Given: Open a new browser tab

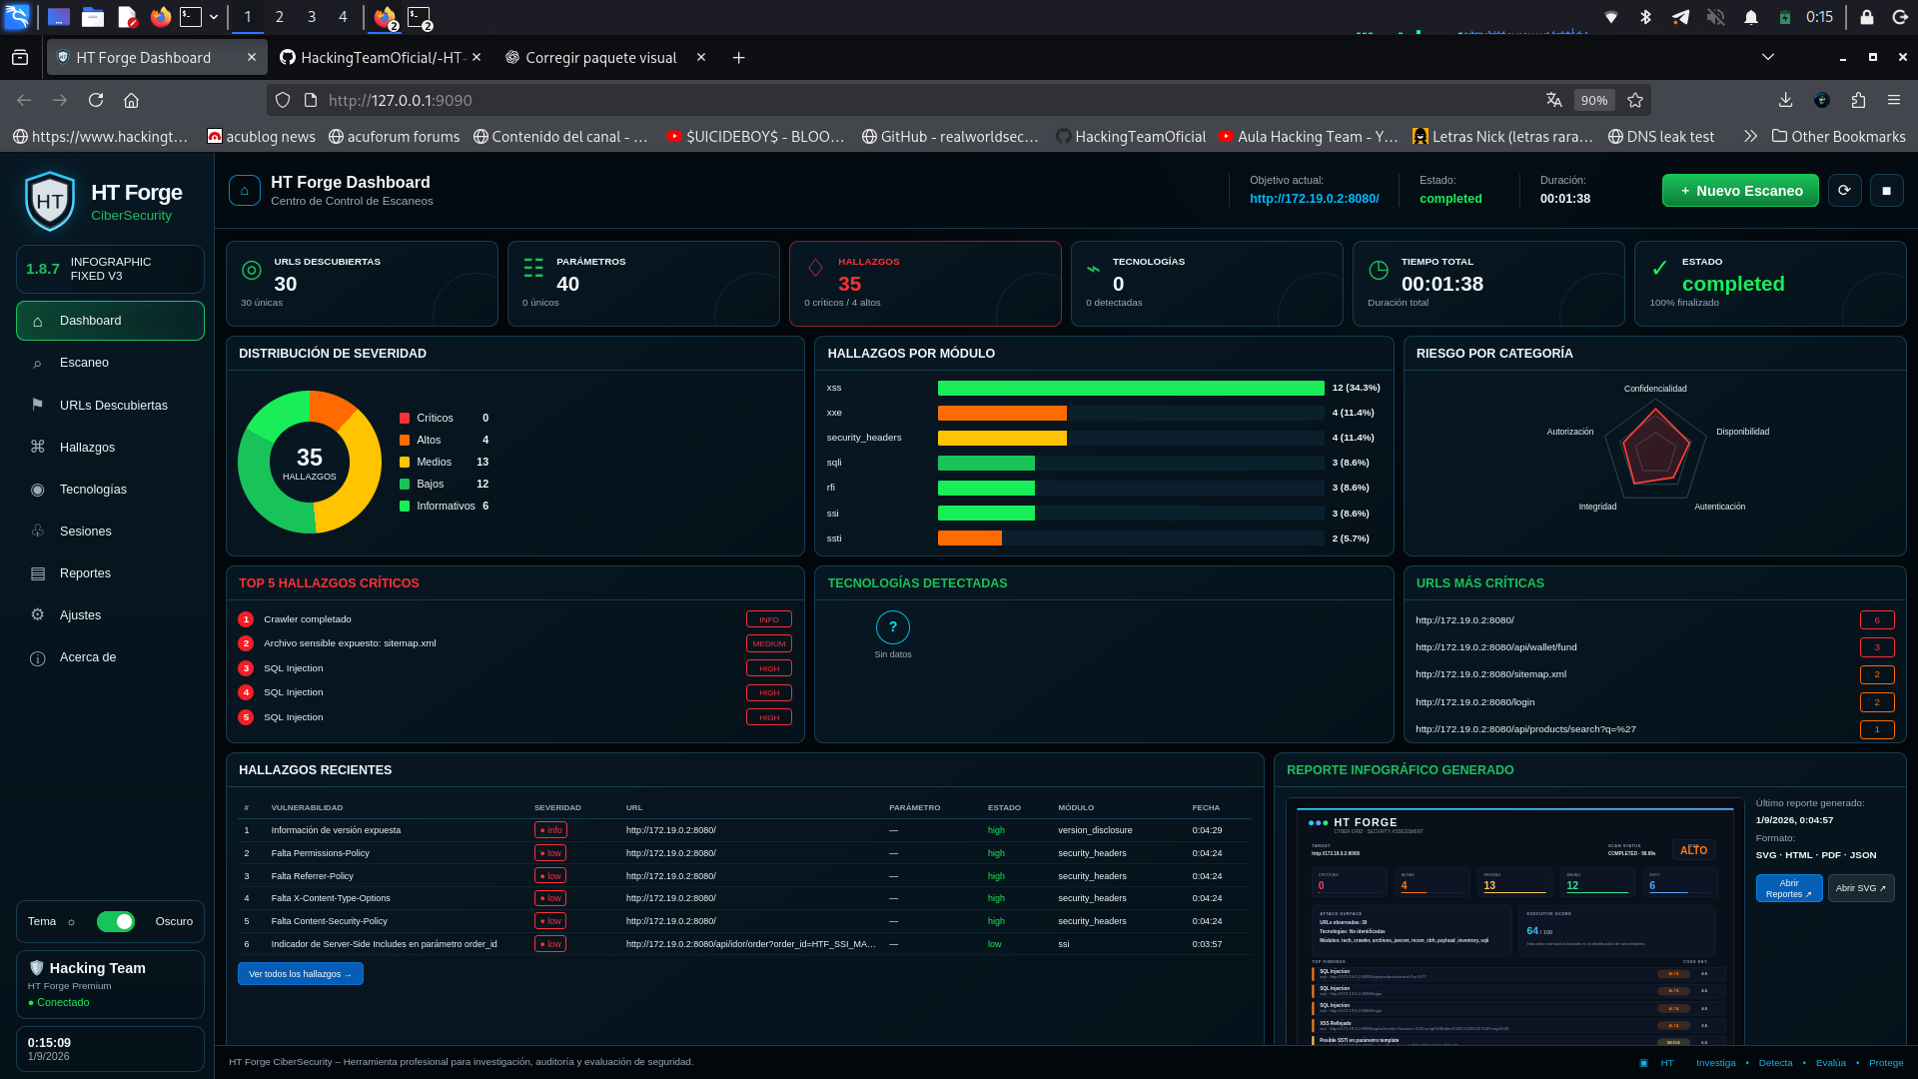Looking at the screenshot, I should pyautogui.click(x=738, y=58).
